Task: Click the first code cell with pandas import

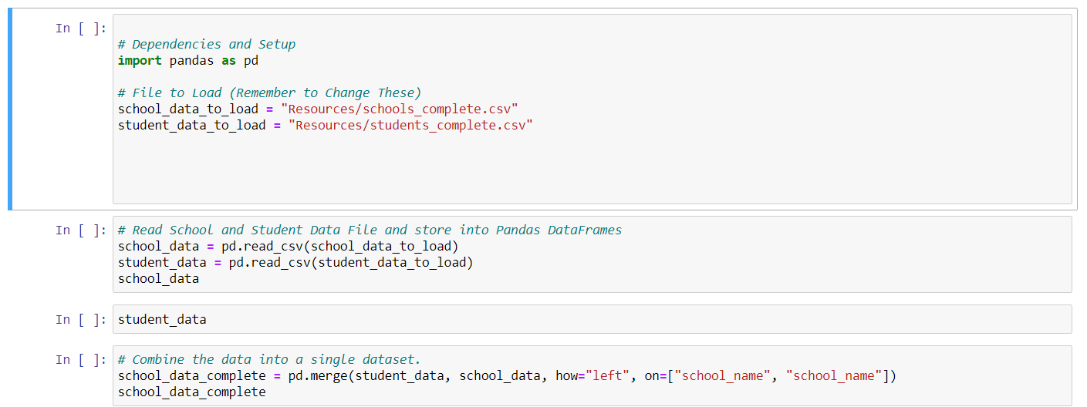Action: 592,109
